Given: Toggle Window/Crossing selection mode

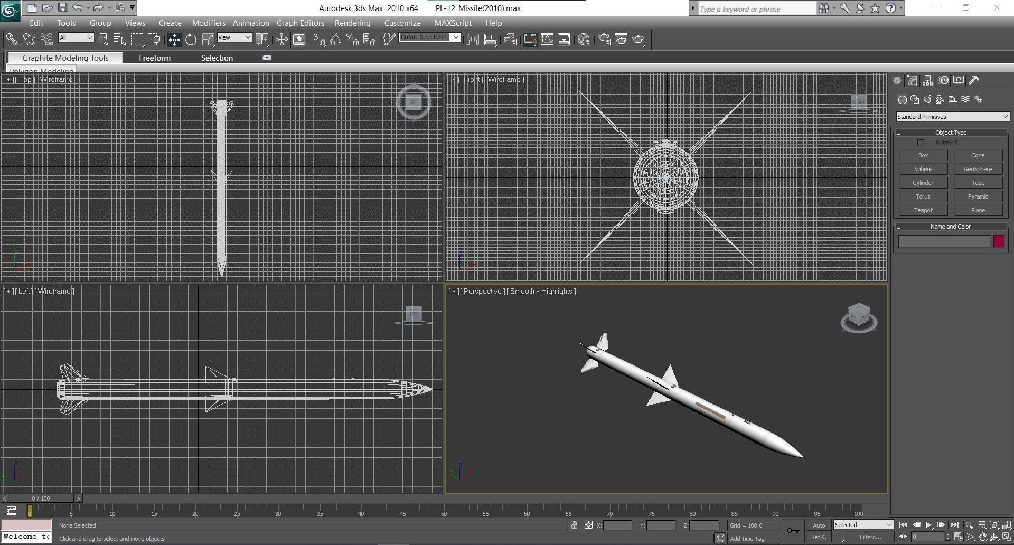Looking at the screenshot, I should pyautogui.click(x=154, y=40).
